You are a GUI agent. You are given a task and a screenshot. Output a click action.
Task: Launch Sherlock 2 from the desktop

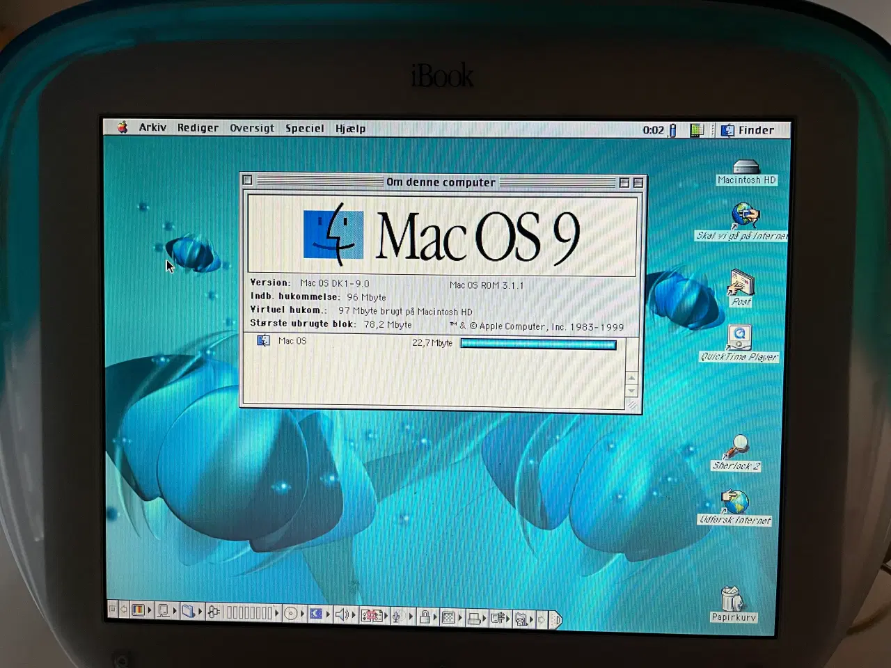pos(738,447)
